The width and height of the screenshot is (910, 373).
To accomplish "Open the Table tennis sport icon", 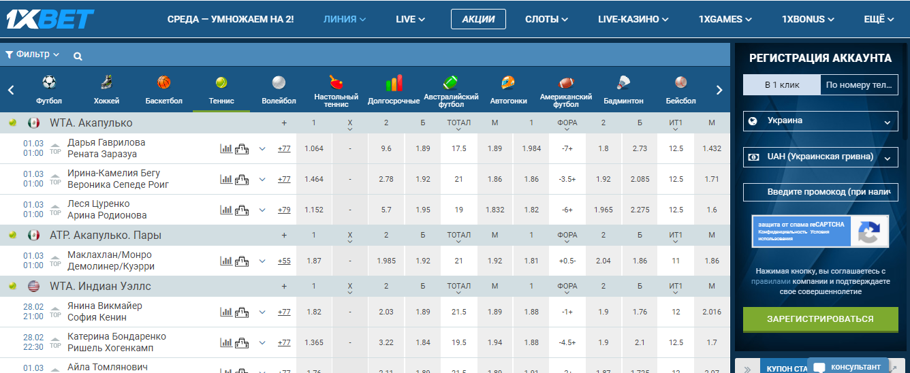I will pos(336,82).
